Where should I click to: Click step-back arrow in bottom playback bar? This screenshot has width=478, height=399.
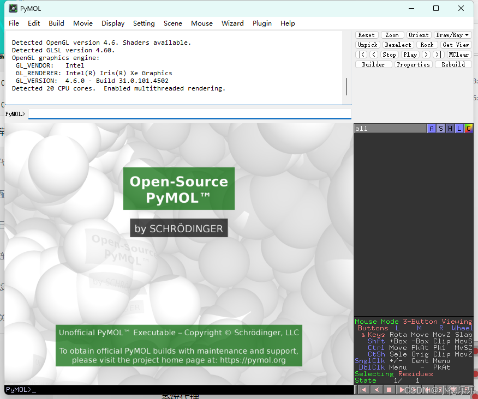[377, 390]
